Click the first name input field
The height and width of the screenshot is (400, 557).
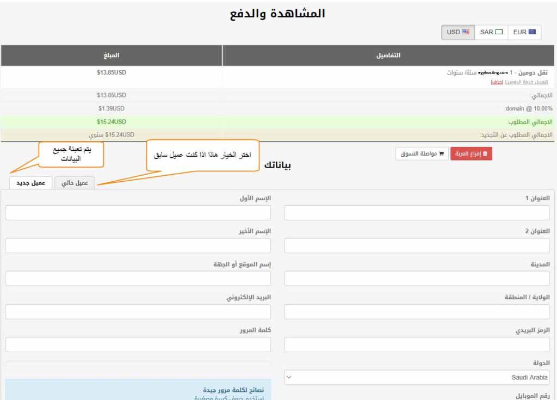click(x=138, y=213)
